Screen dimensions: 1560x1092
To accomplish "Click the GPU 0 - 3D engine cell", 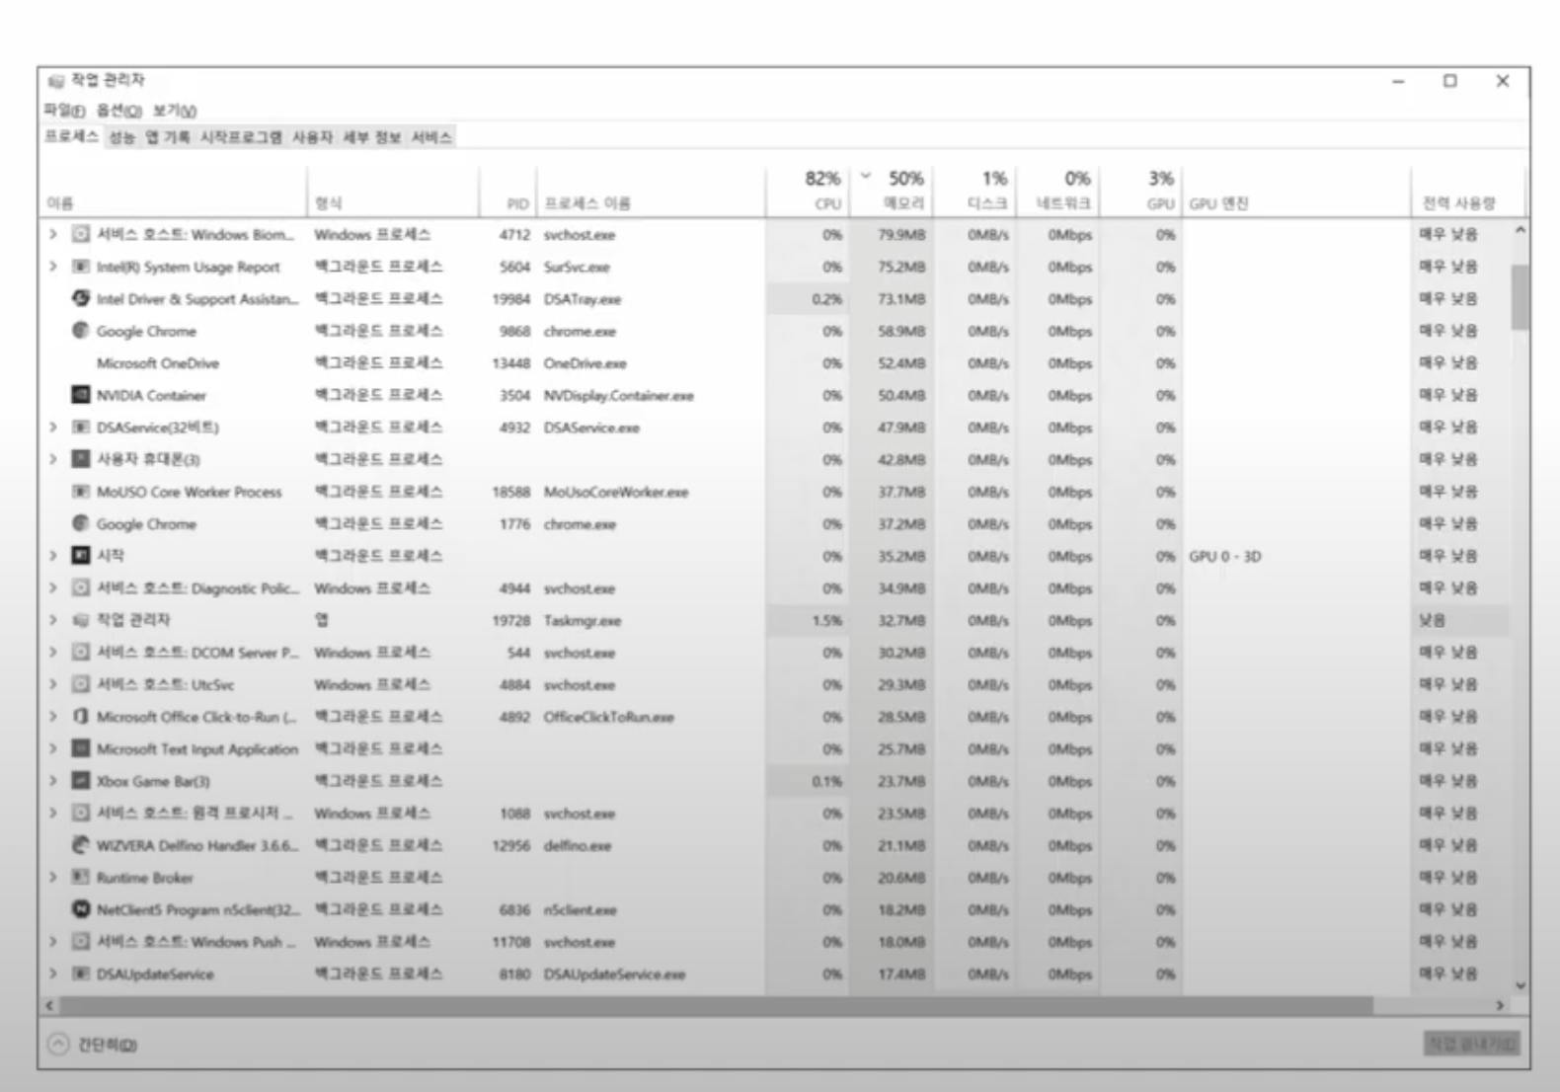I will point(1224,557).
